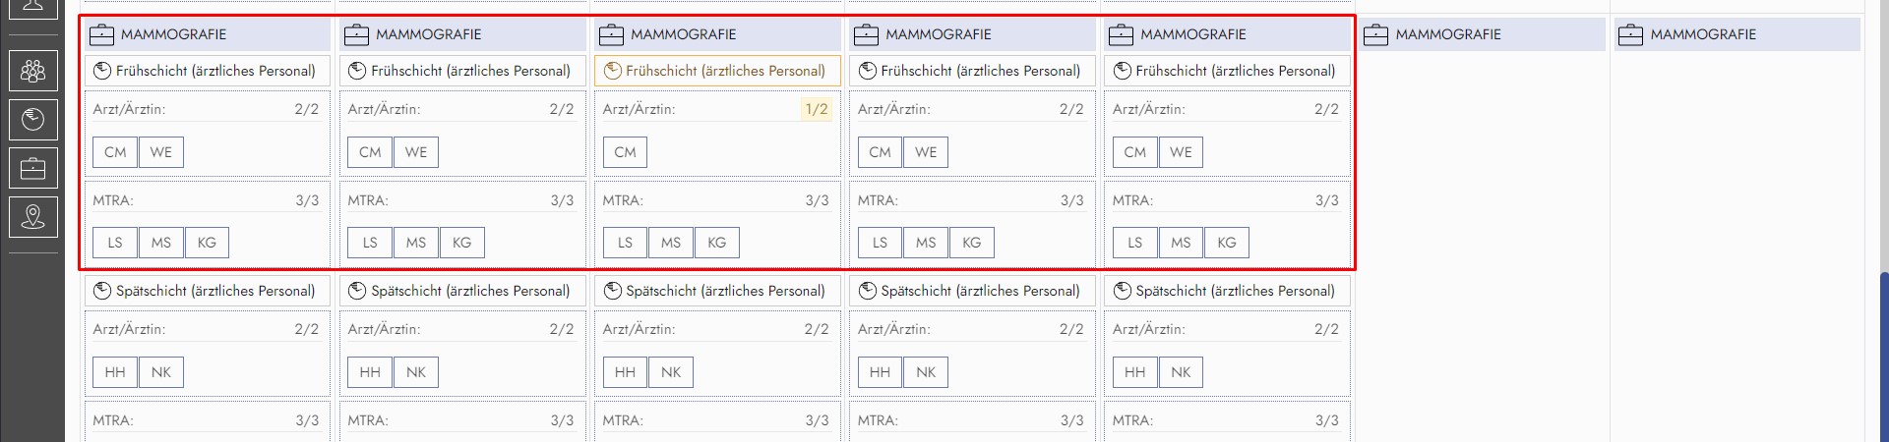The height and width of the screenshot is (442, 1889).
Task: Click briefcase icon of the rightmost MAMMOGRAFIE header
Action: [1630, 34]
